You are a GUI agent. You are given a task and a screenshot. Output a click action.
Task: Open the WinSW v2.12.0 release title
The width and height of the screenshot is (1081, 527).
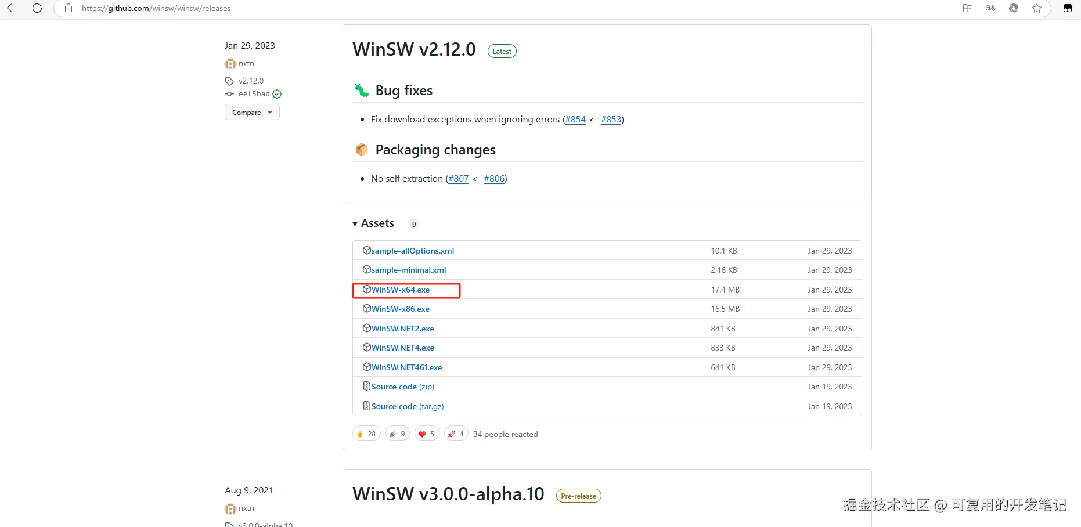point(414,49)
